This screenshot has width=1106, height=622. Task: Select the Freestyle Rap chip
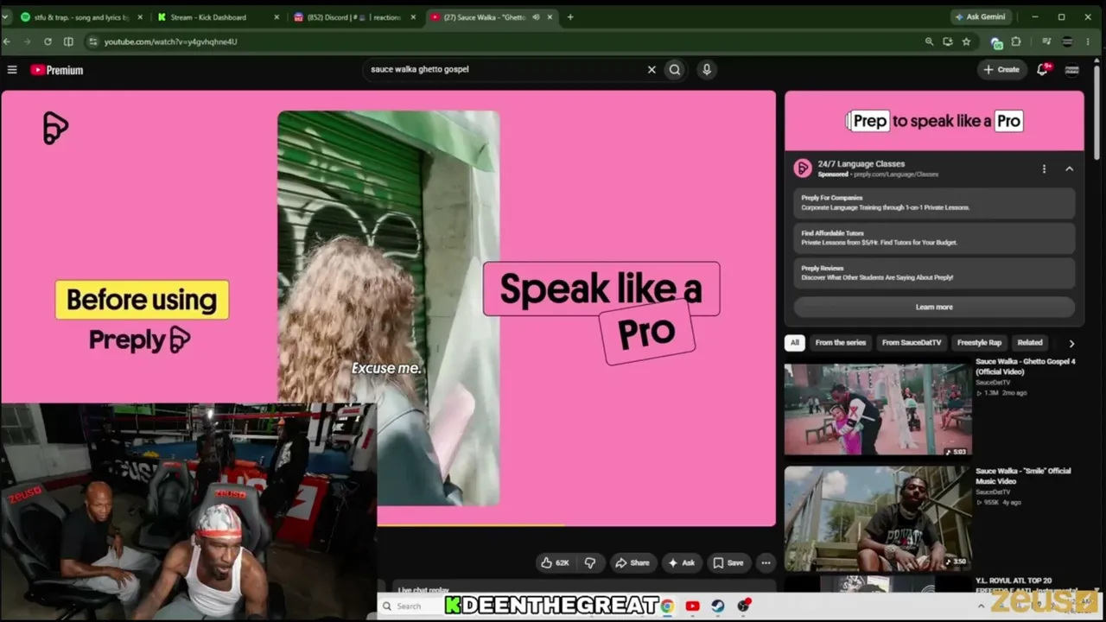pyautogui.click(x=979, y=343)
